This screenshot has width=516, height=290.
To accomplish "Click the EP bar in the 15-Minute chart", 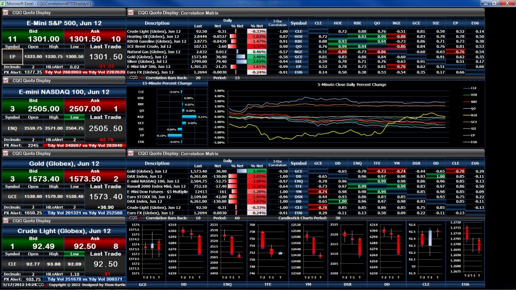I will coord(175,135).
